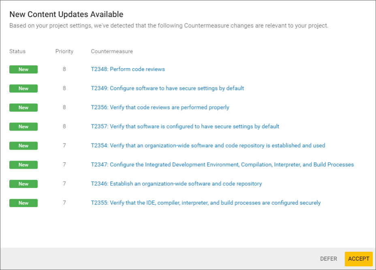This screenshot has width=376, height=270.
Task: Sort by the Status column header
Action: (17, 51)
